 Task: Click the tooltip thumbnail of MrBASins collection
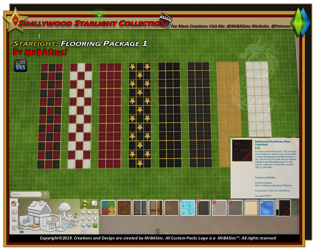(242, 150)
